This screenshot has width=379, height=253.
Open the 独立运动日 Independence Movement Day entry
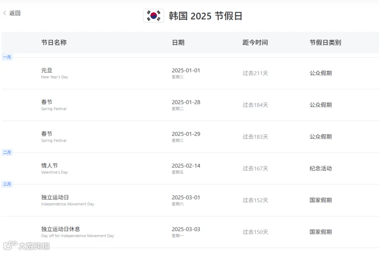[x=190, y=200]
